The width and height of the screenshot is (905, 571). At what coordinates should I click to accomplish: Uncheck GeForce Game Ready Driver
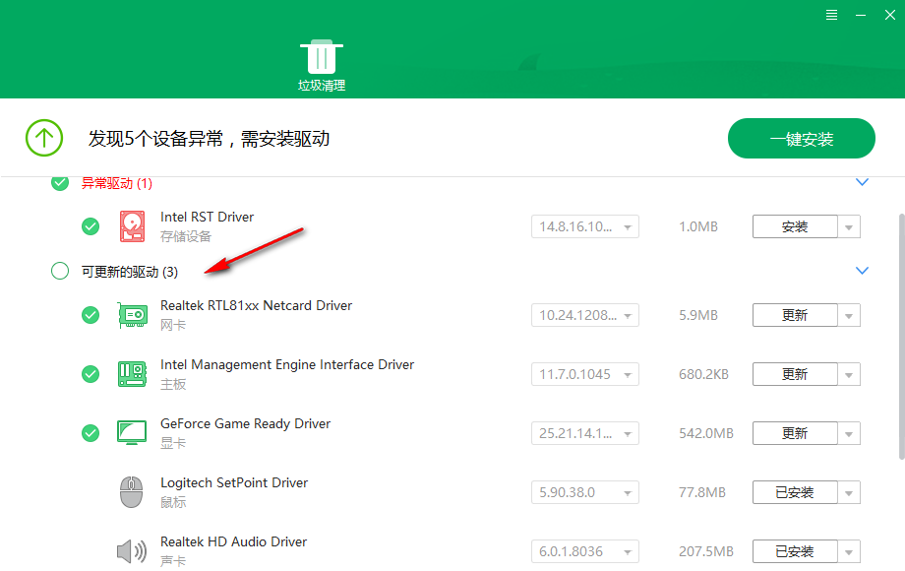pos(90,433)
